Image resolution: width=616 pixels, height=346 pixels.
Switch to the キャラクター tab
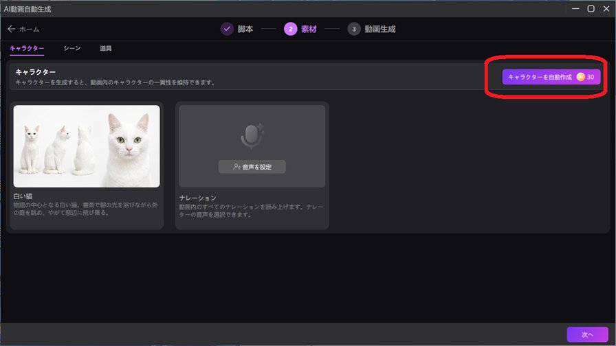(x=27, y=48)
